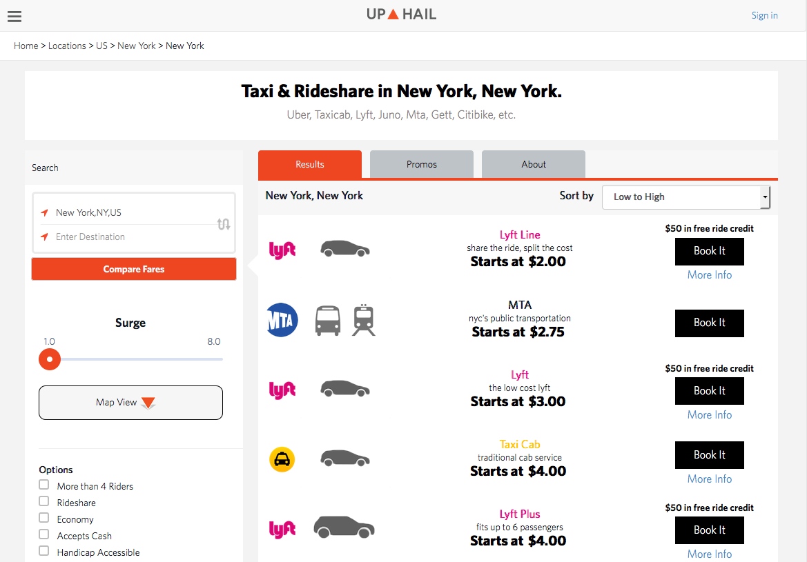The image size is (807, 562).
Task: Switch to the Promos tab
Action: (x=421, y=164)
